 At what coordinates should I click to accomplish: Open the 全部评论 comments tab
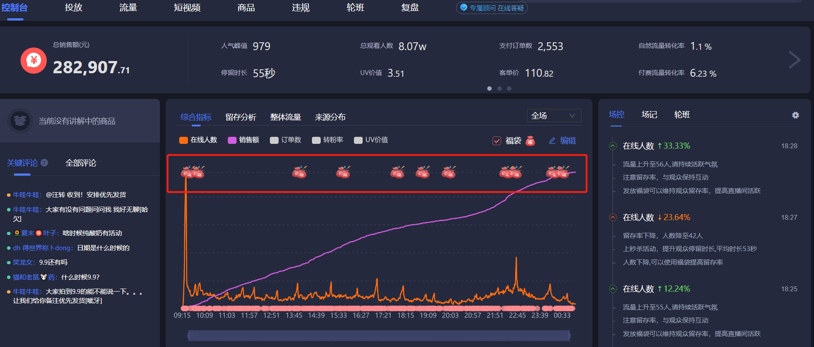click(80, 163)
